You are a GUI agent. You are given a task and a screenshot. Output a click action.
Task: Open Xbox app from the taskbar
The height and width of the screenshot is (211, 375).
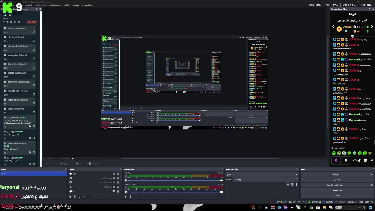298,207
